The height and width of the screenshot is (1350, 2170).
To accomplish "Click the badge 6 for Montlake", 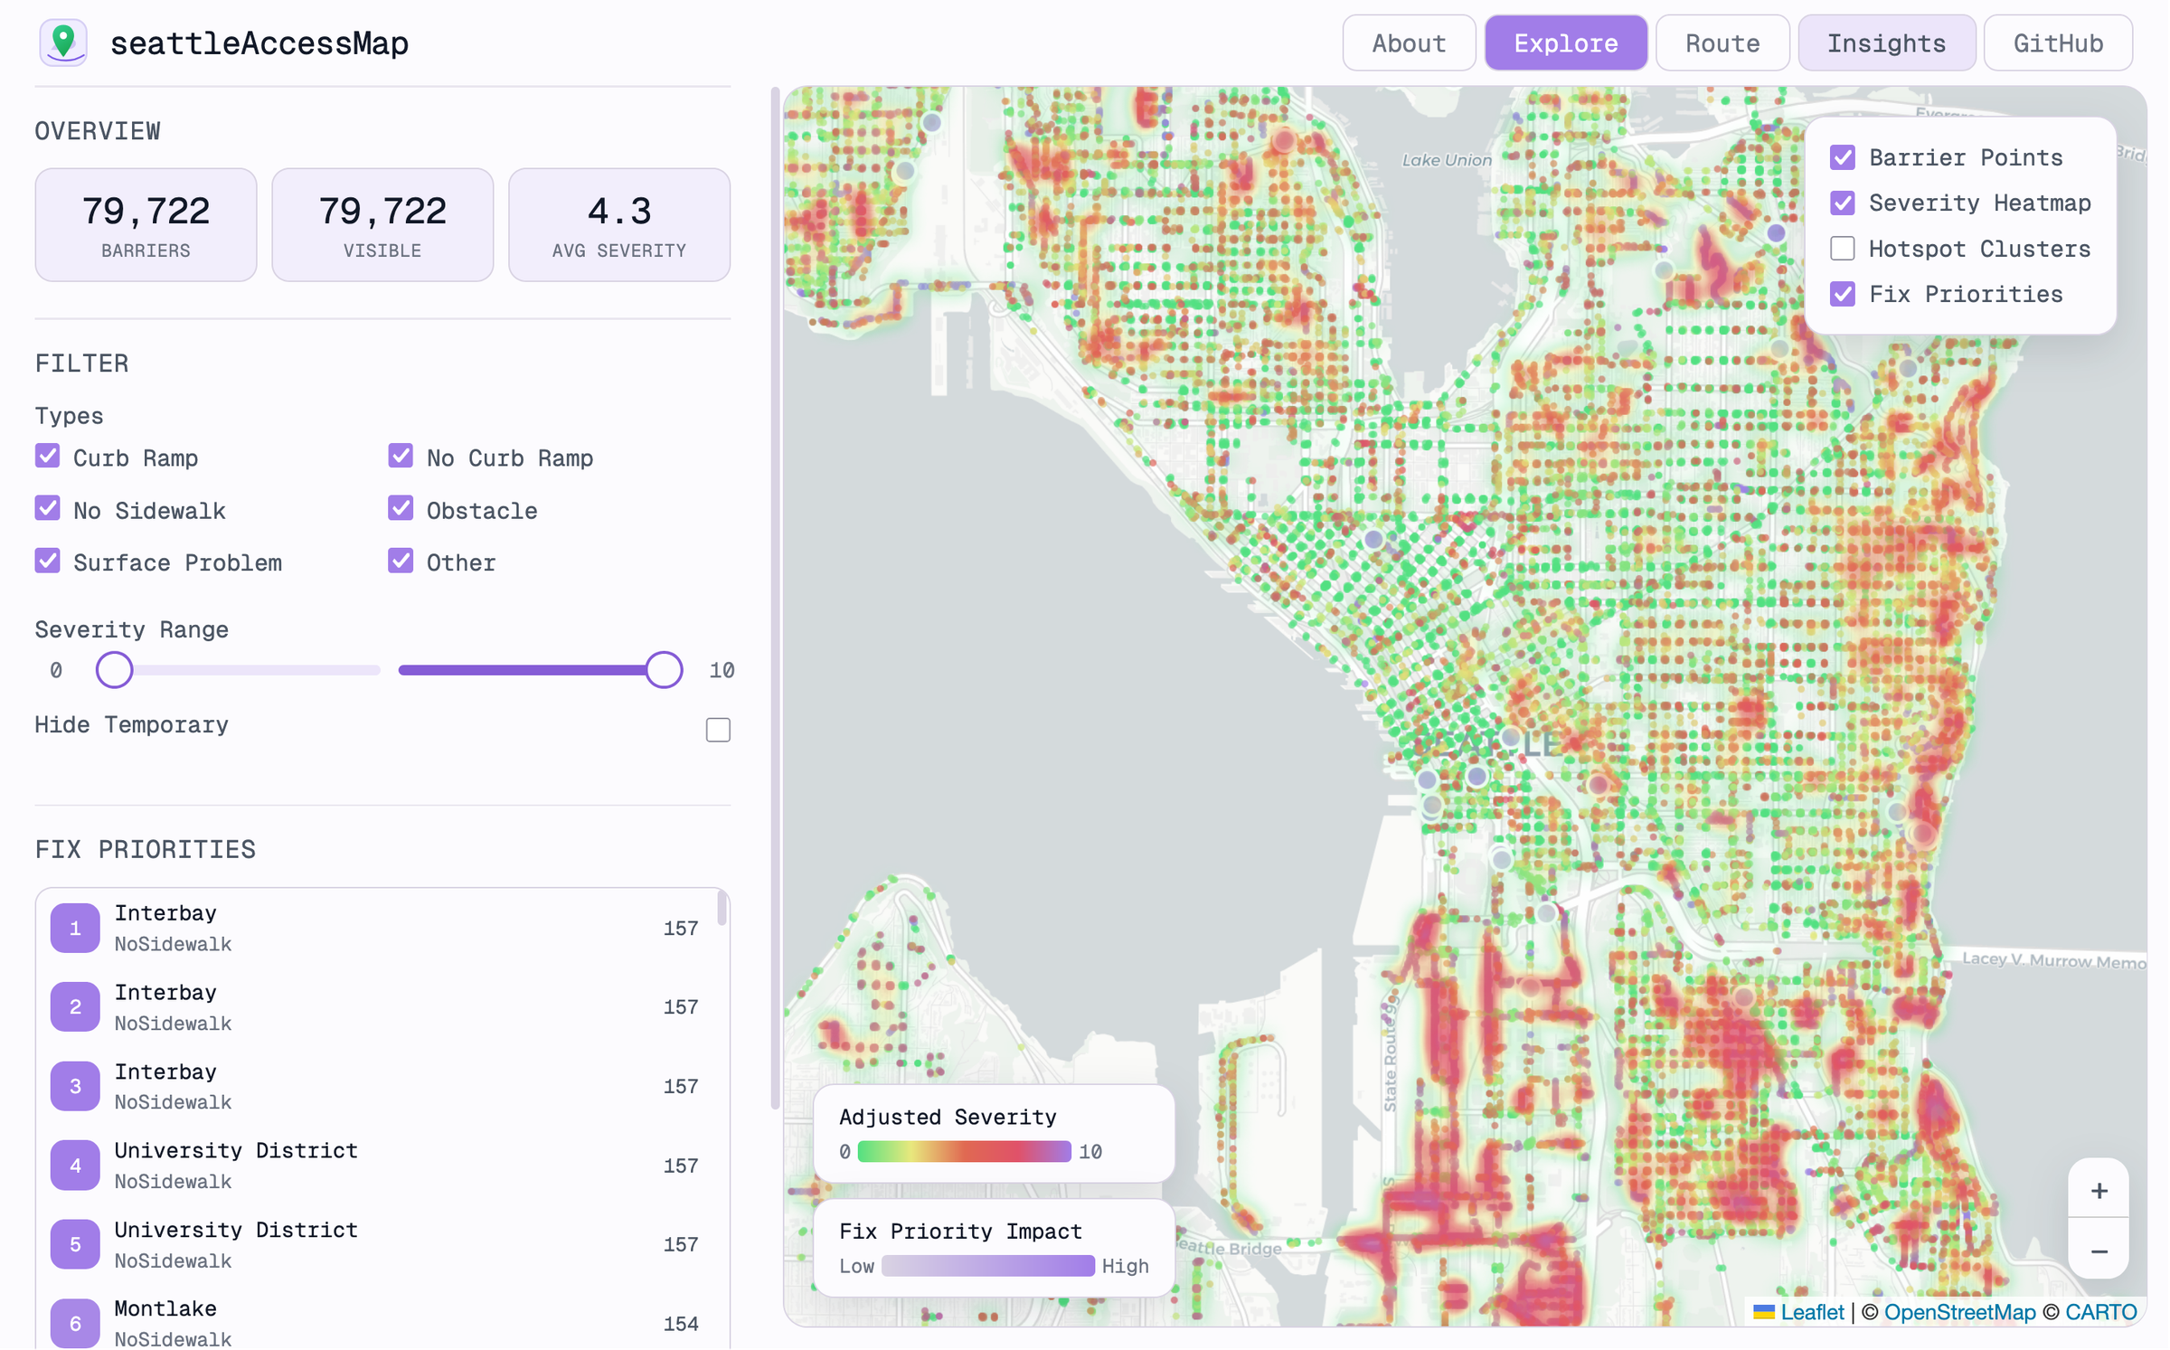I will pos(74,1322).
